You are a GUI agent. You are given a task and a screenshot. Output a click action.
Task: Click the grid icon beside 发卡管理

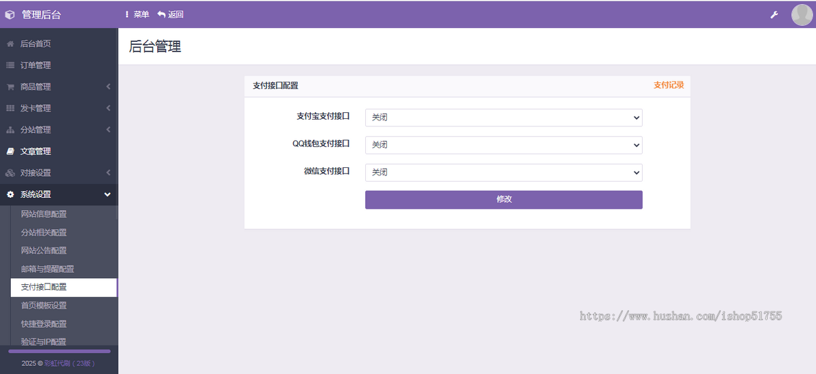[10, 108]
